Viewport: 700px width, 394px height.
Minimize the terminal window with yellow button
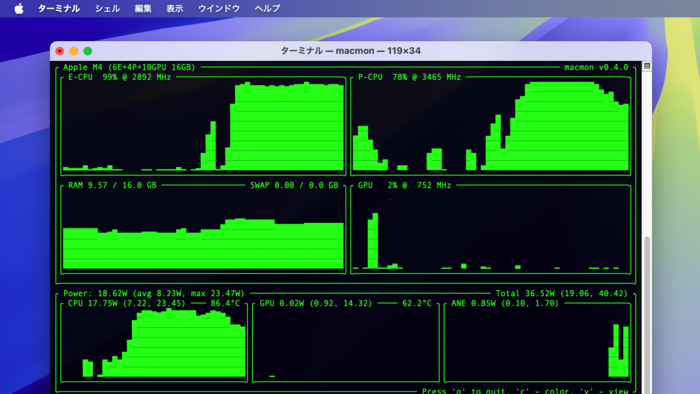[x=74, y=51]
